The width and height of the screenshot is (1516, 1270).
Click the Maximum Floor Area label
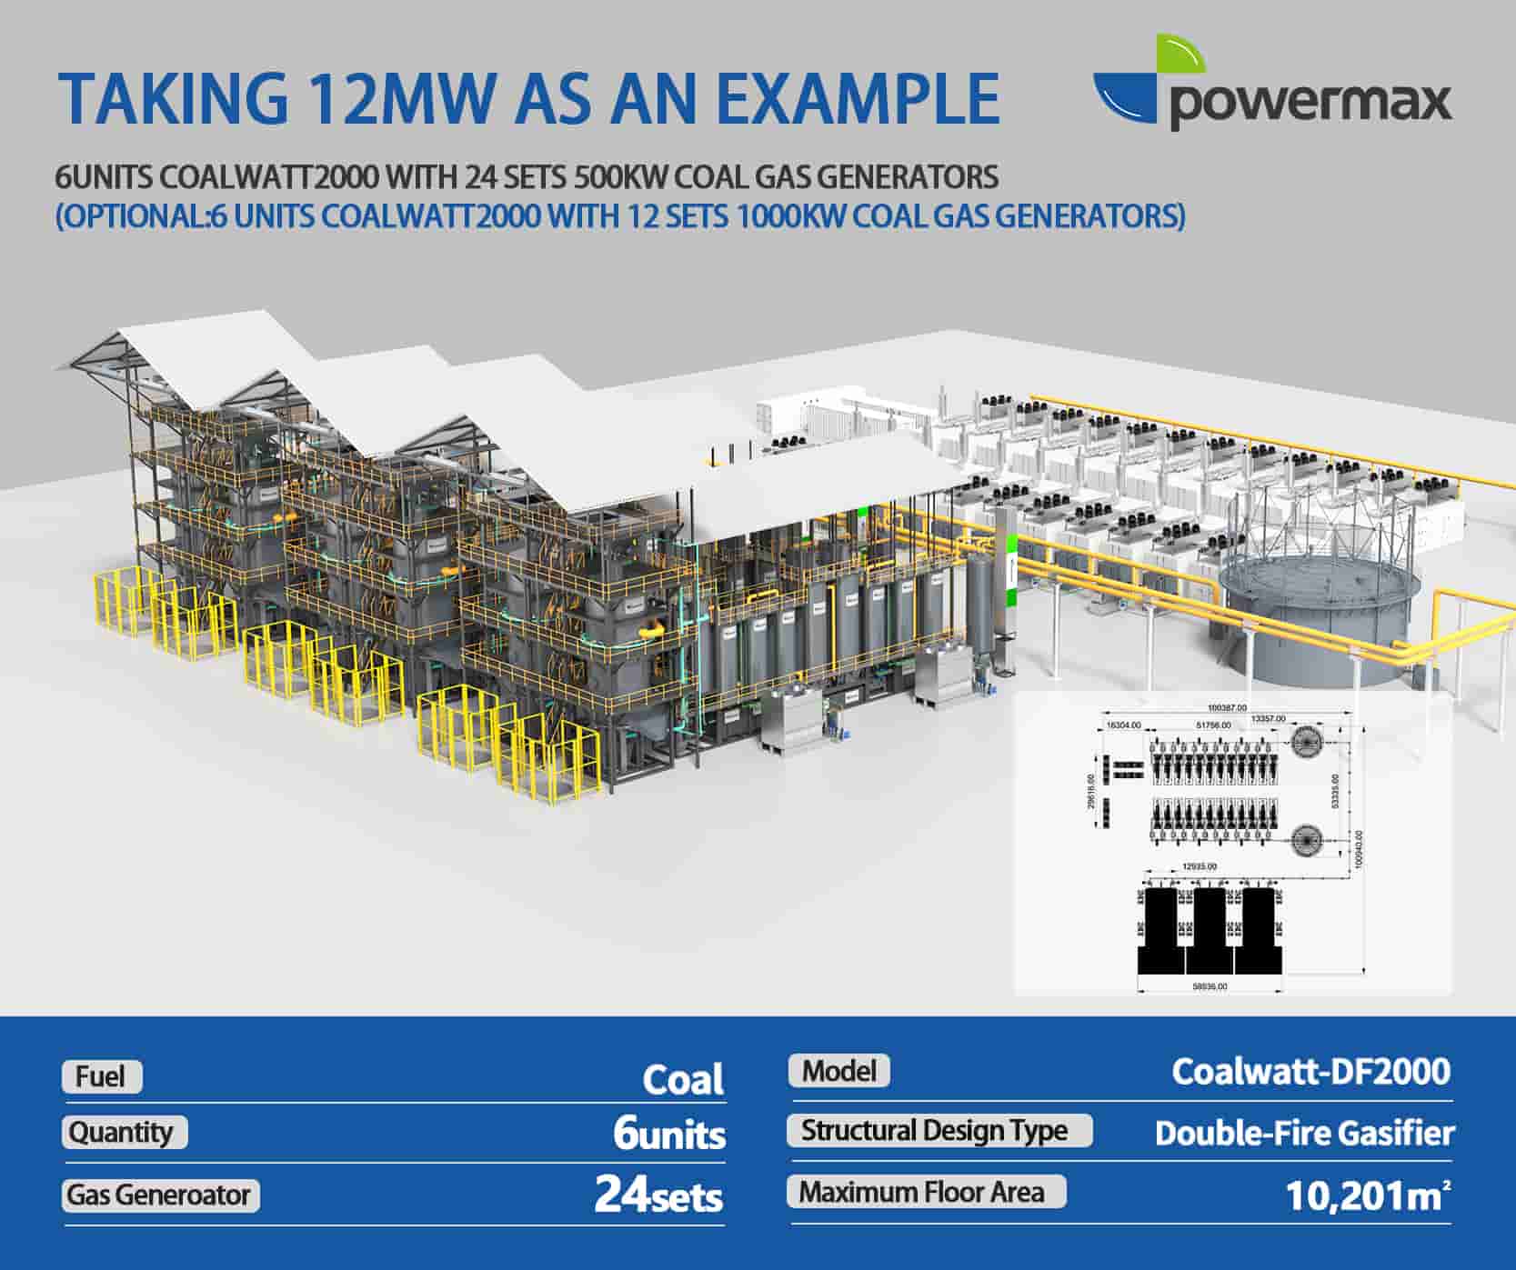[925, 1191]
